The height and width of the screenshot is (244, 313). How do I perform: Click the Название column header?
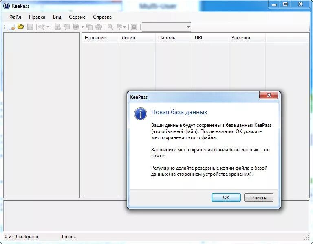(x=100, y=38)
